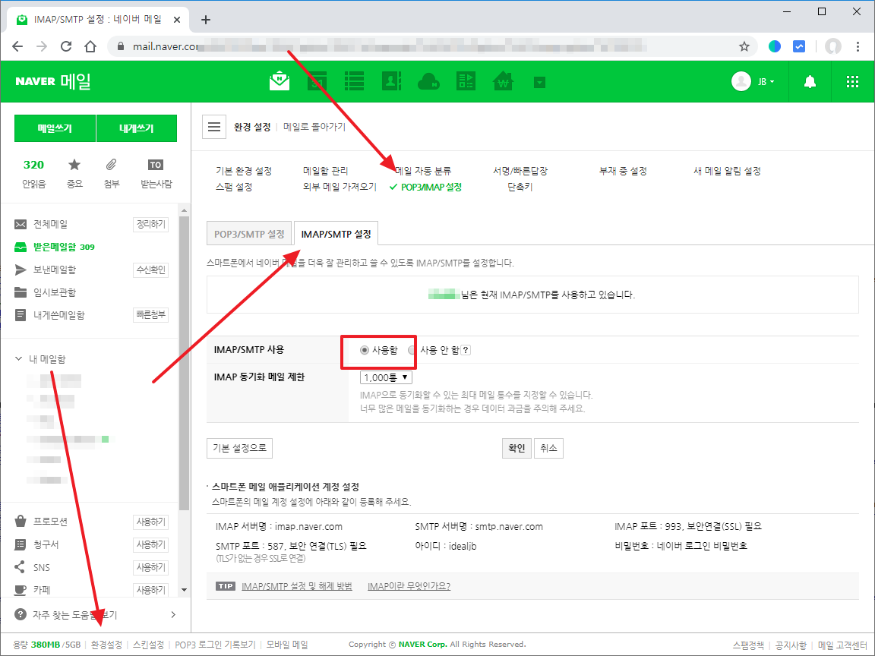Click the 확인 confirm button
This screenshot has height=656, width=875.
(x=516, y=448)
